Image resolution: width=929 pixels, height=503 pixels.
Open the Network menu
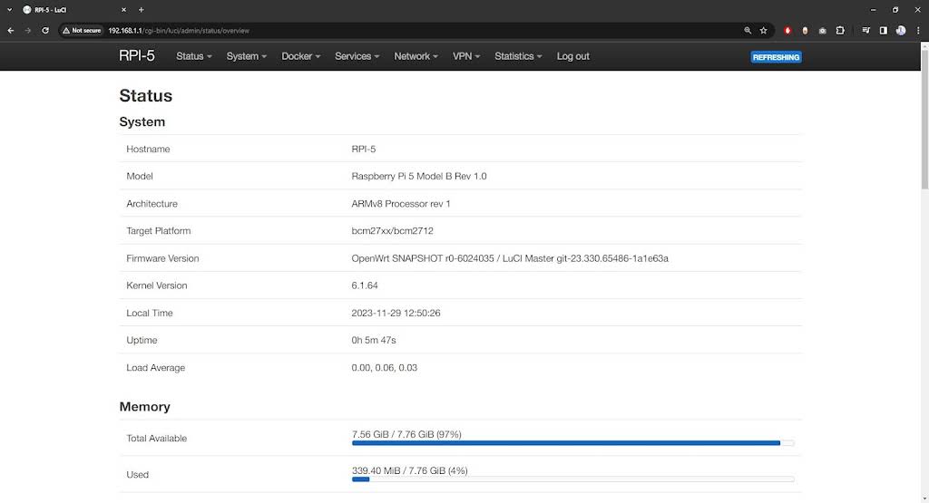point(416,56)
